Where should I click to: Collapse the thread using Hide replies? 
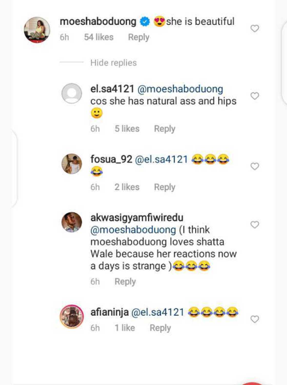[113, 63]
